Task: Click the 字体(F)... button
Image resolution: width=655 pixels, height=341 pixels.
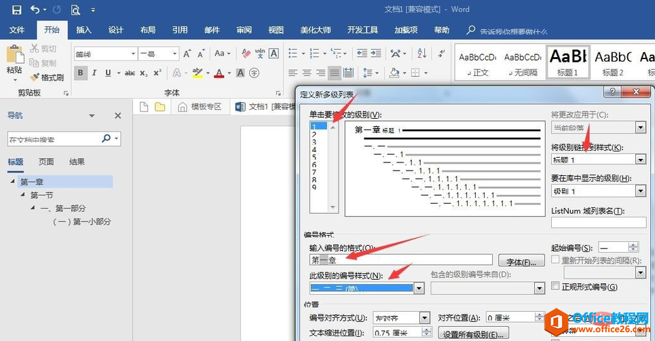Action: tap(521, 261)
